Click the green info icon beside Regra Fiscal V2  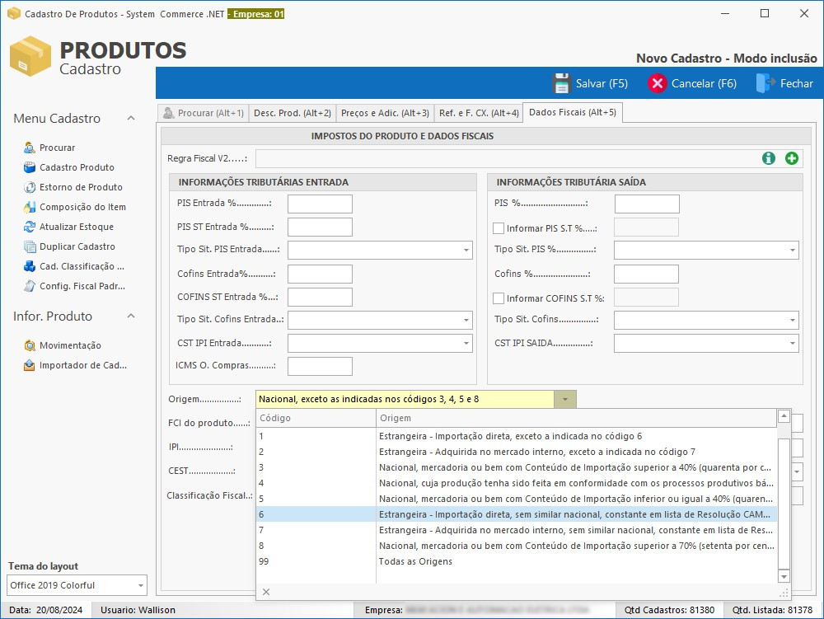coord(768,158)
